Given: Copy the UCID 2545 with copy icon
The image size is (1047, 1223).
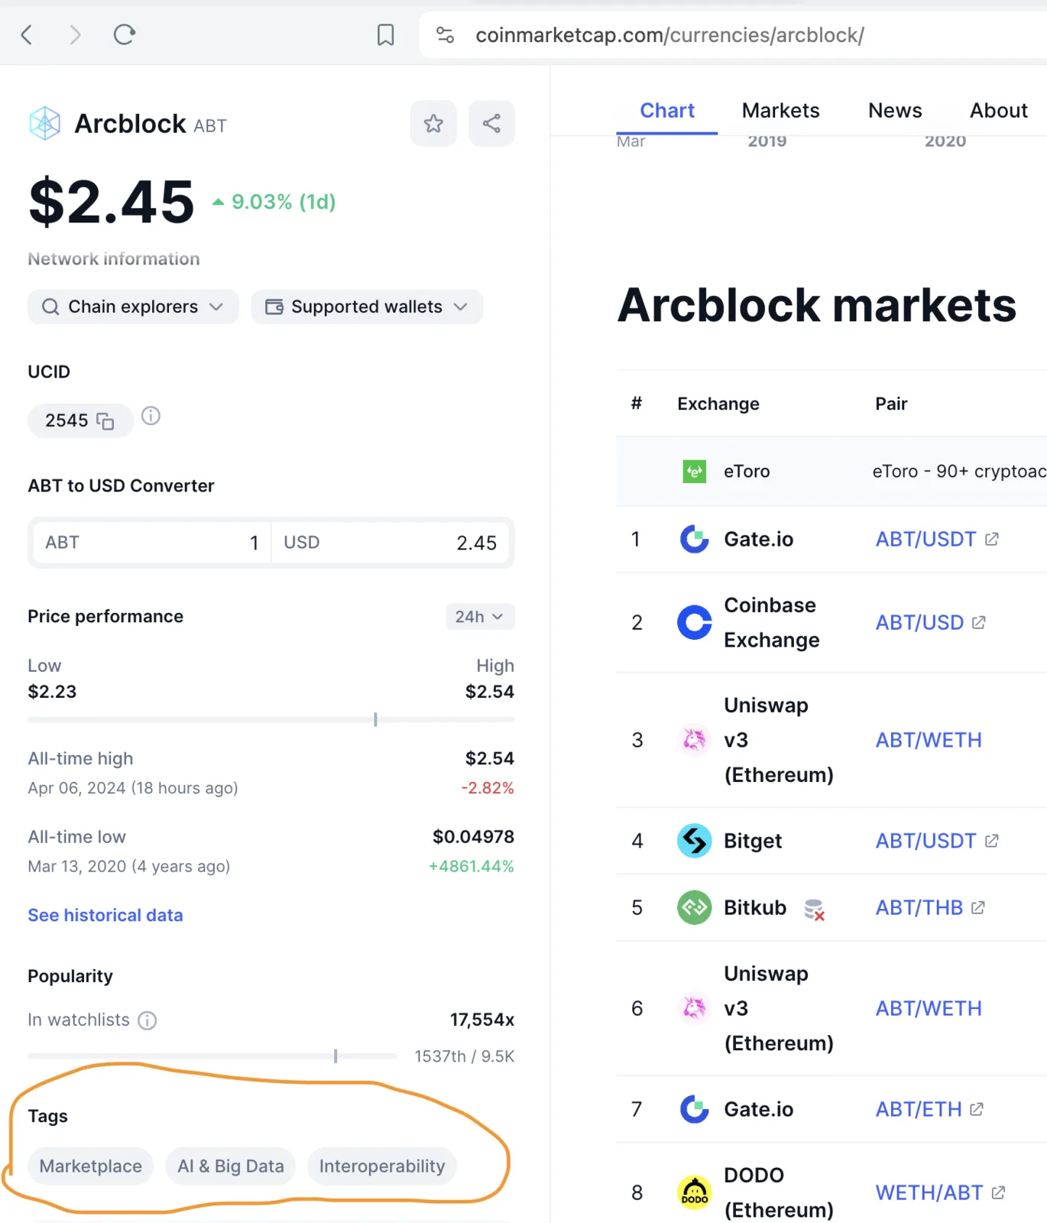Looking at the screenshot, I should (x=105, y=421).
